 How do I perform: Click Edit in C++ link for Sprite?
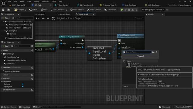(27, 28)
